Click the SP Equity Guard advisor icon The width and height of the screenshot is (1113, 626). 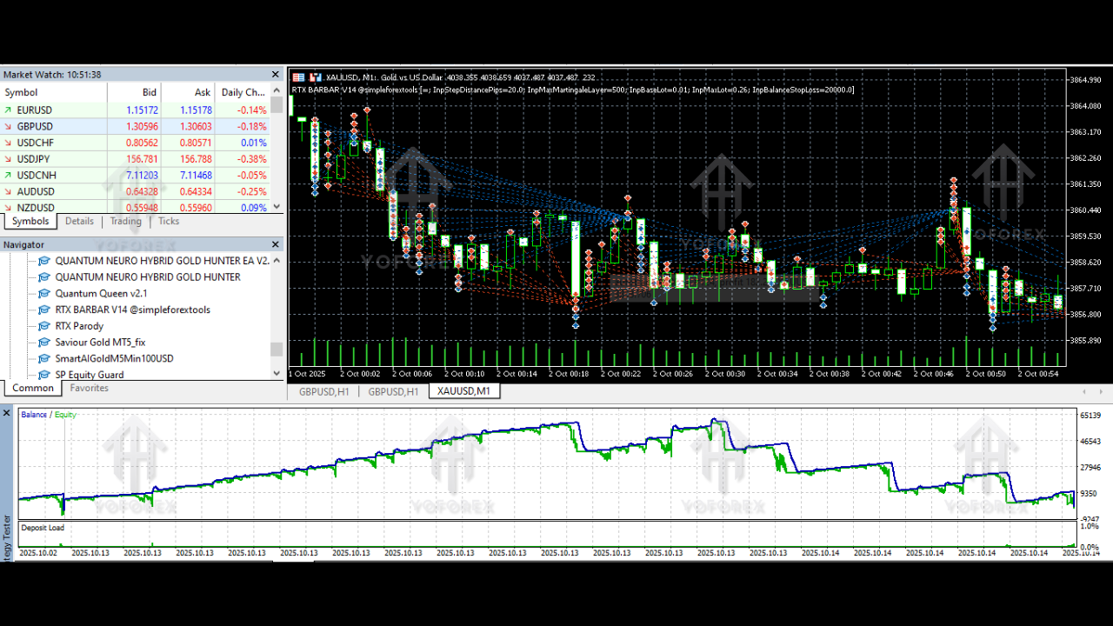point(44,375)
